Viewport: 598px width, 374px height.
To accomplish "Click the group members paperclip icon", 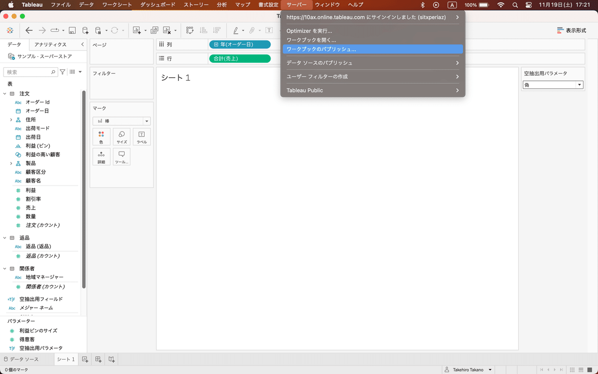I will pos(253,30).
